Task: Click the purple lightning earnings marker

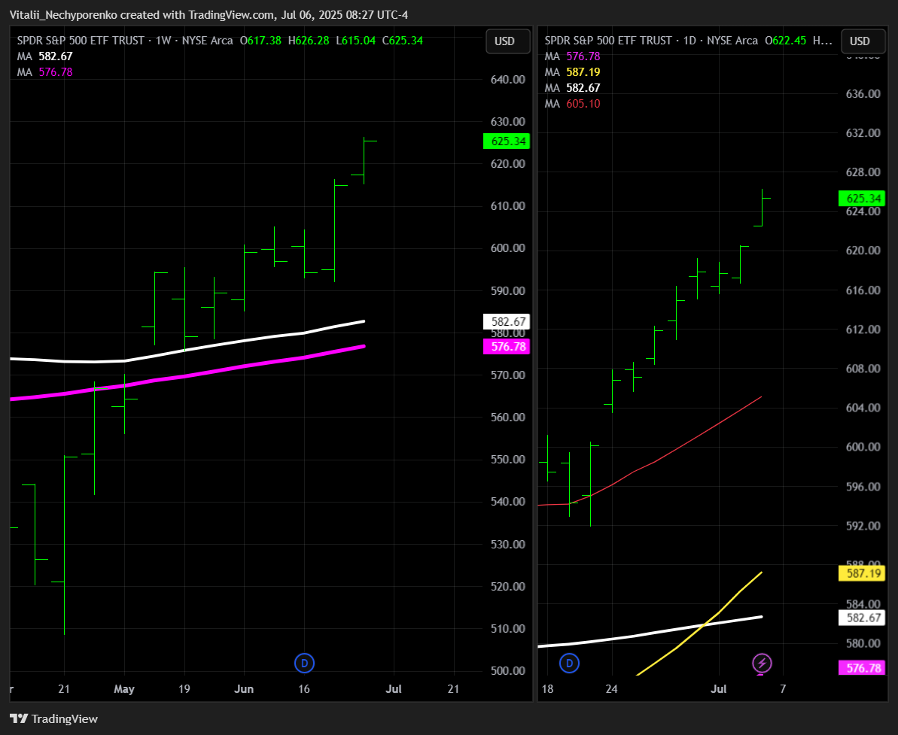Action: click(x=762, y=664)
